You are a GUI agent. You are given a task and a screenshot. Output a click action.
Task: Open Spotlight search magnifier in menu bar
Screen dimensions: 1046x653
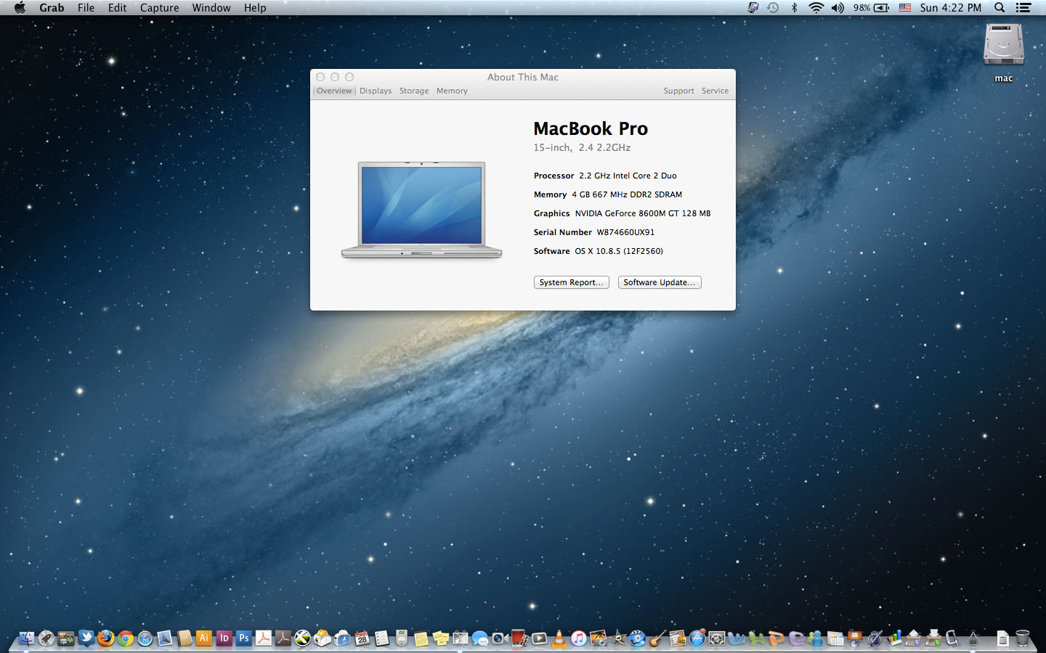(x=1000, y=8)
